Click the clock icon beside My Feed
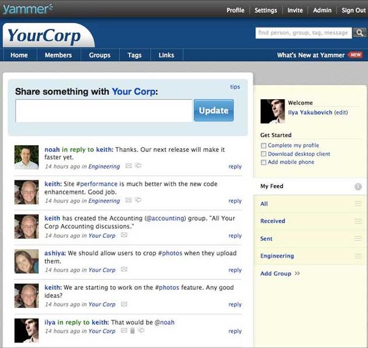368x348 pixels. coord(358,187)
